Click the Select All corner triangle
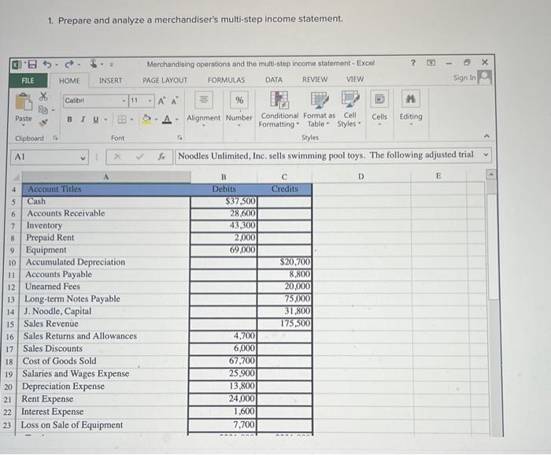The width and height of the screenshot is (551, 455). (x=15, y=177)
